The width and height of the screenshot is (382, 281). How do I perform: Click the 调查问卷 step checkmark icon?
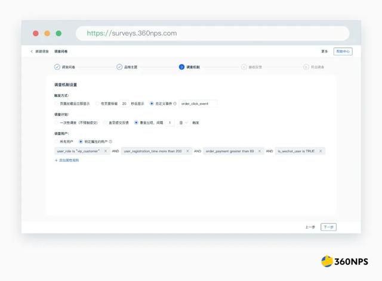(57, 67)
